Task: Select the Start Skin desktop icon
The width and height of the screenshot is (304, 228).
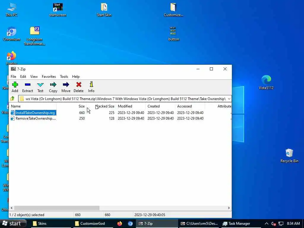Action: 104,10
